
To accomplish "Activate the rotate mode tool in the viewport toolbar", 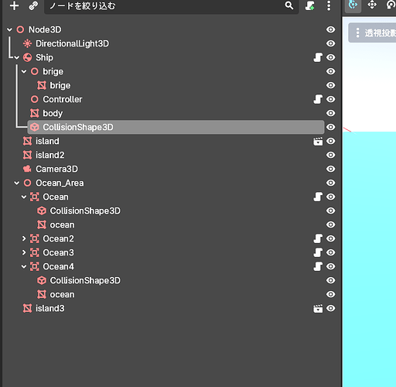I will 391,5.
